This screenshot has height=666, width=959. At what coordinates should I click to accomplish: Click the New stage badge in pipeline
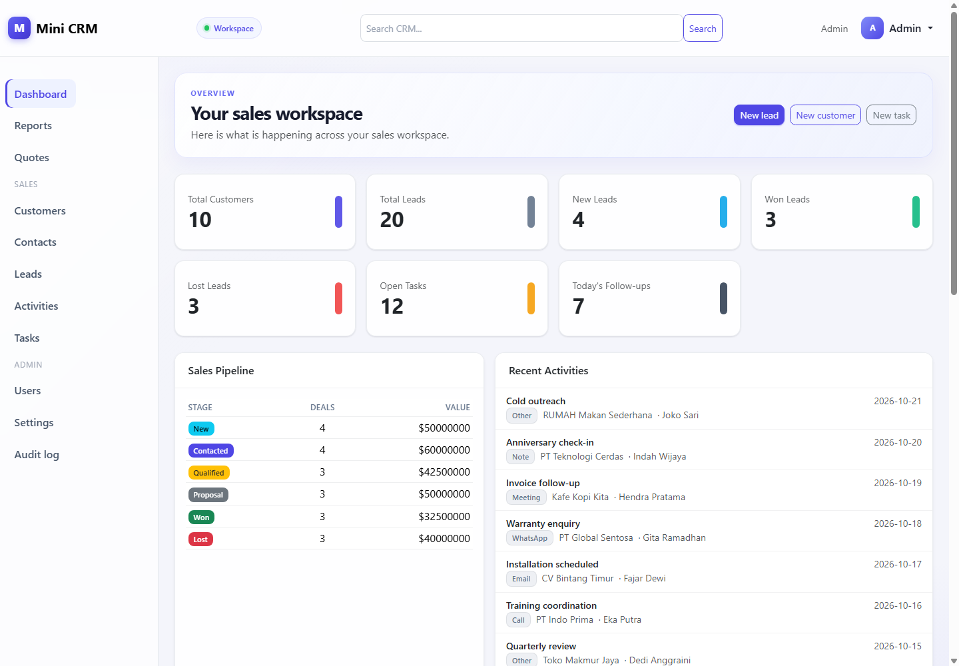click(201, 429)
